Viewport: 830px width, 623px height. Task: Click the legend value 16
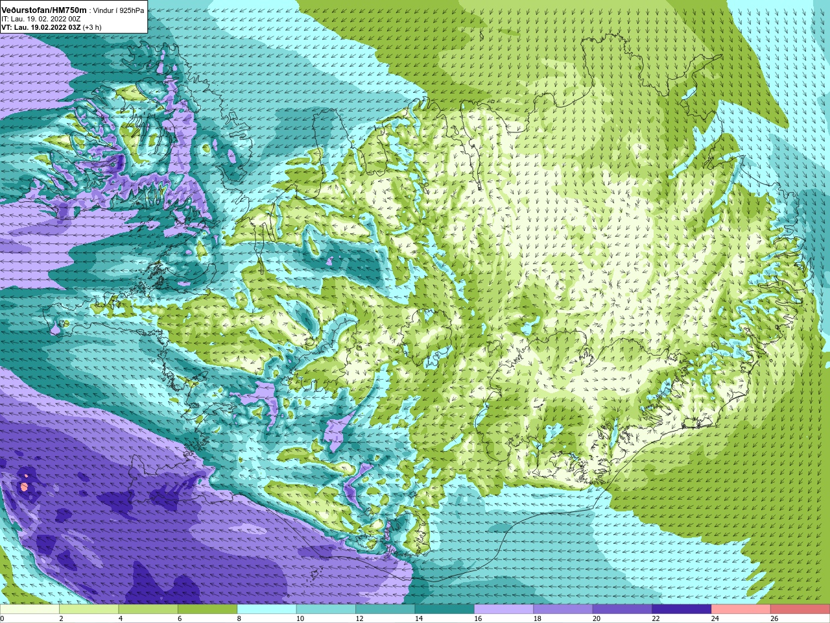click(478, 618)
